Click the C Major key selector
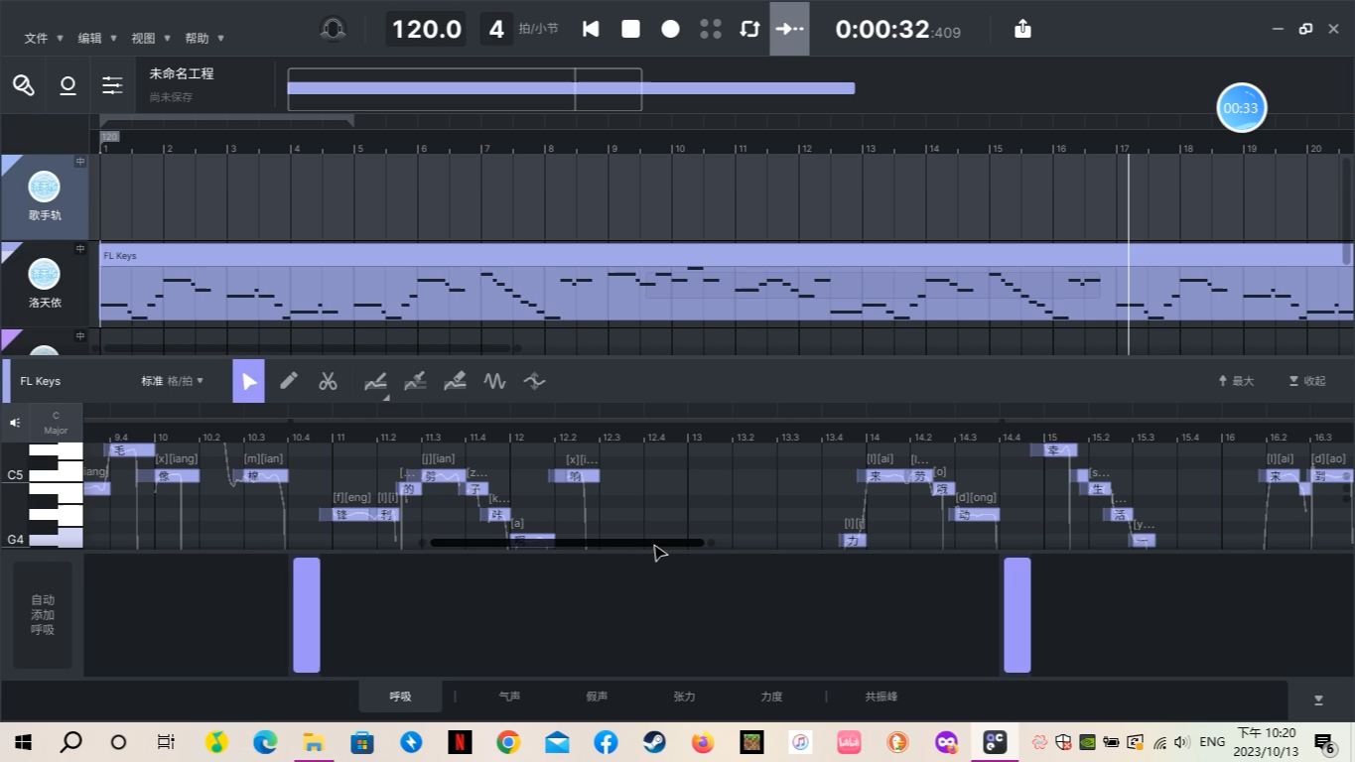 [56, 423]
